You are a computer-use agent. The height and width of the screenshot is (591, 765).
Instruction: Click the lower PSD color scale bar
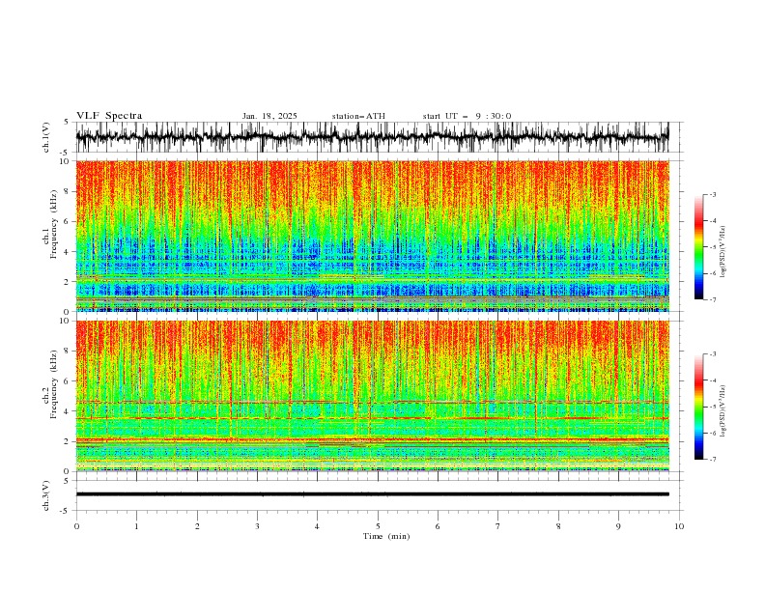tap(699, 407)
